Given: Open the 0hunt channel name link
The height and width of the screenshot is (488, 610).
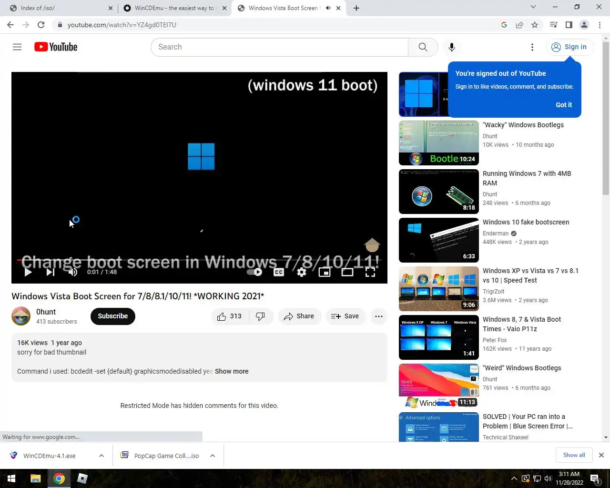Looking at the screenshot, I should tap(46, 312).
